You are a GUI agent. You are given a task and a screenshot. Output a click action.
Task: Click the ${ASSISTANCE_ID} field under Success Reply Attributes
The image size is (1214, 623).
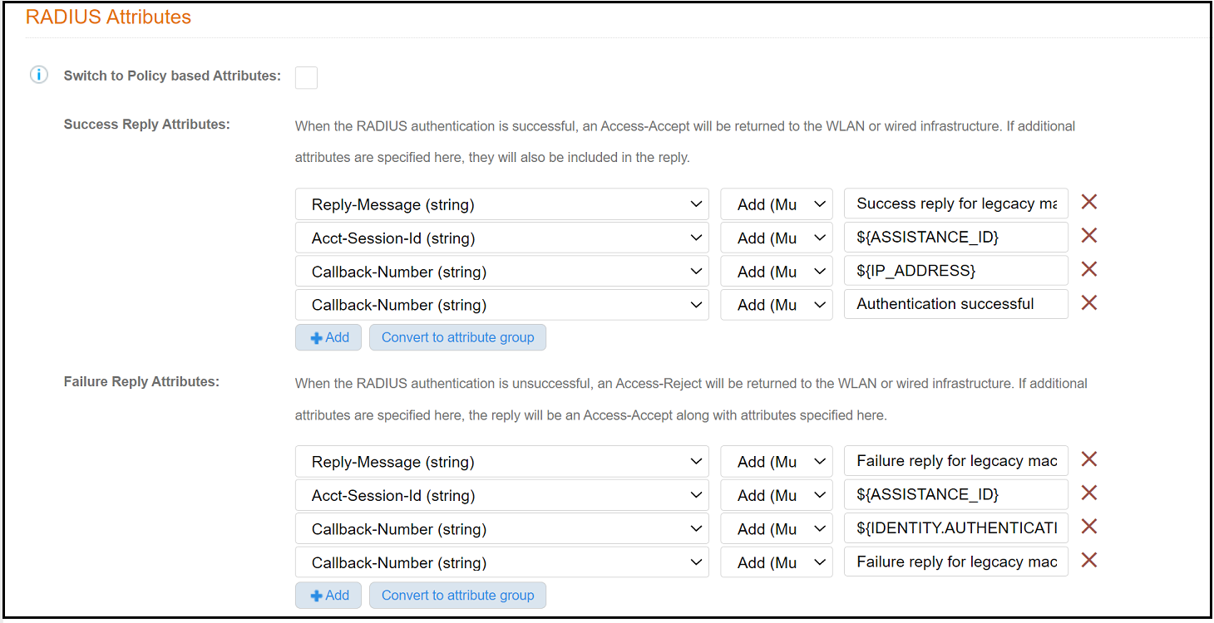[x=956, y=238]
